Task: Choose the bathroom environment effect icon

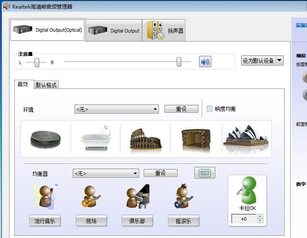Action: (95, 139)
